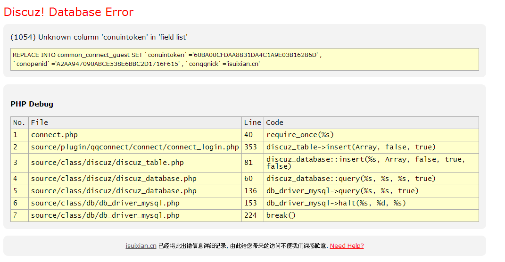This screenshot has height=262, width=505.
Task: Click the Discuz! Database Error heading
Action: [x=68, y=12]
